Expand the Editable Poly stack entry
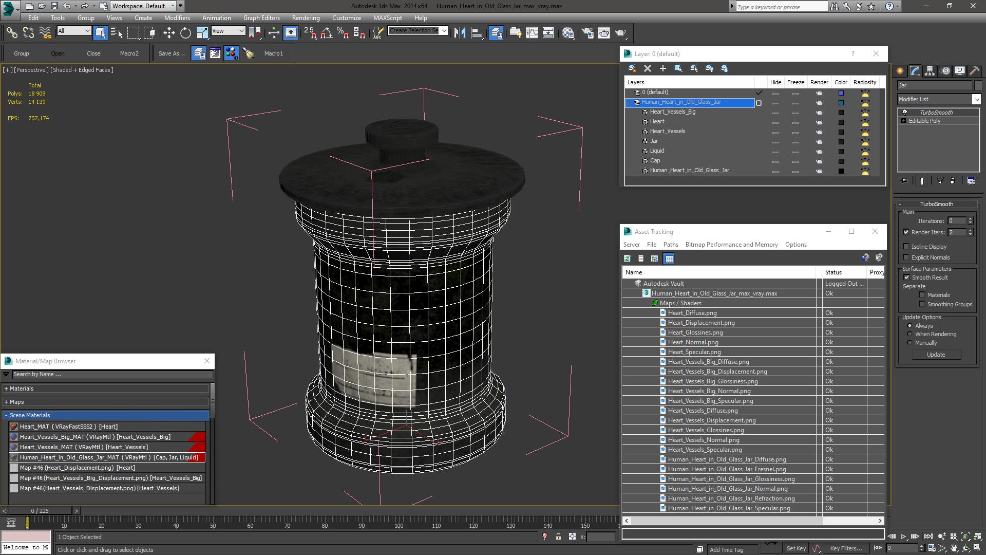Image resolution: width=986 pixels, height=555 pixels. 903,121
